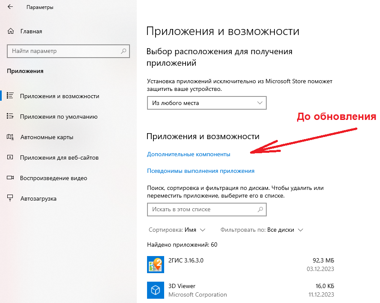Screen dimensions: 380x303
Task: Click the 3D Viewer app icon
Action: [156, 290]
